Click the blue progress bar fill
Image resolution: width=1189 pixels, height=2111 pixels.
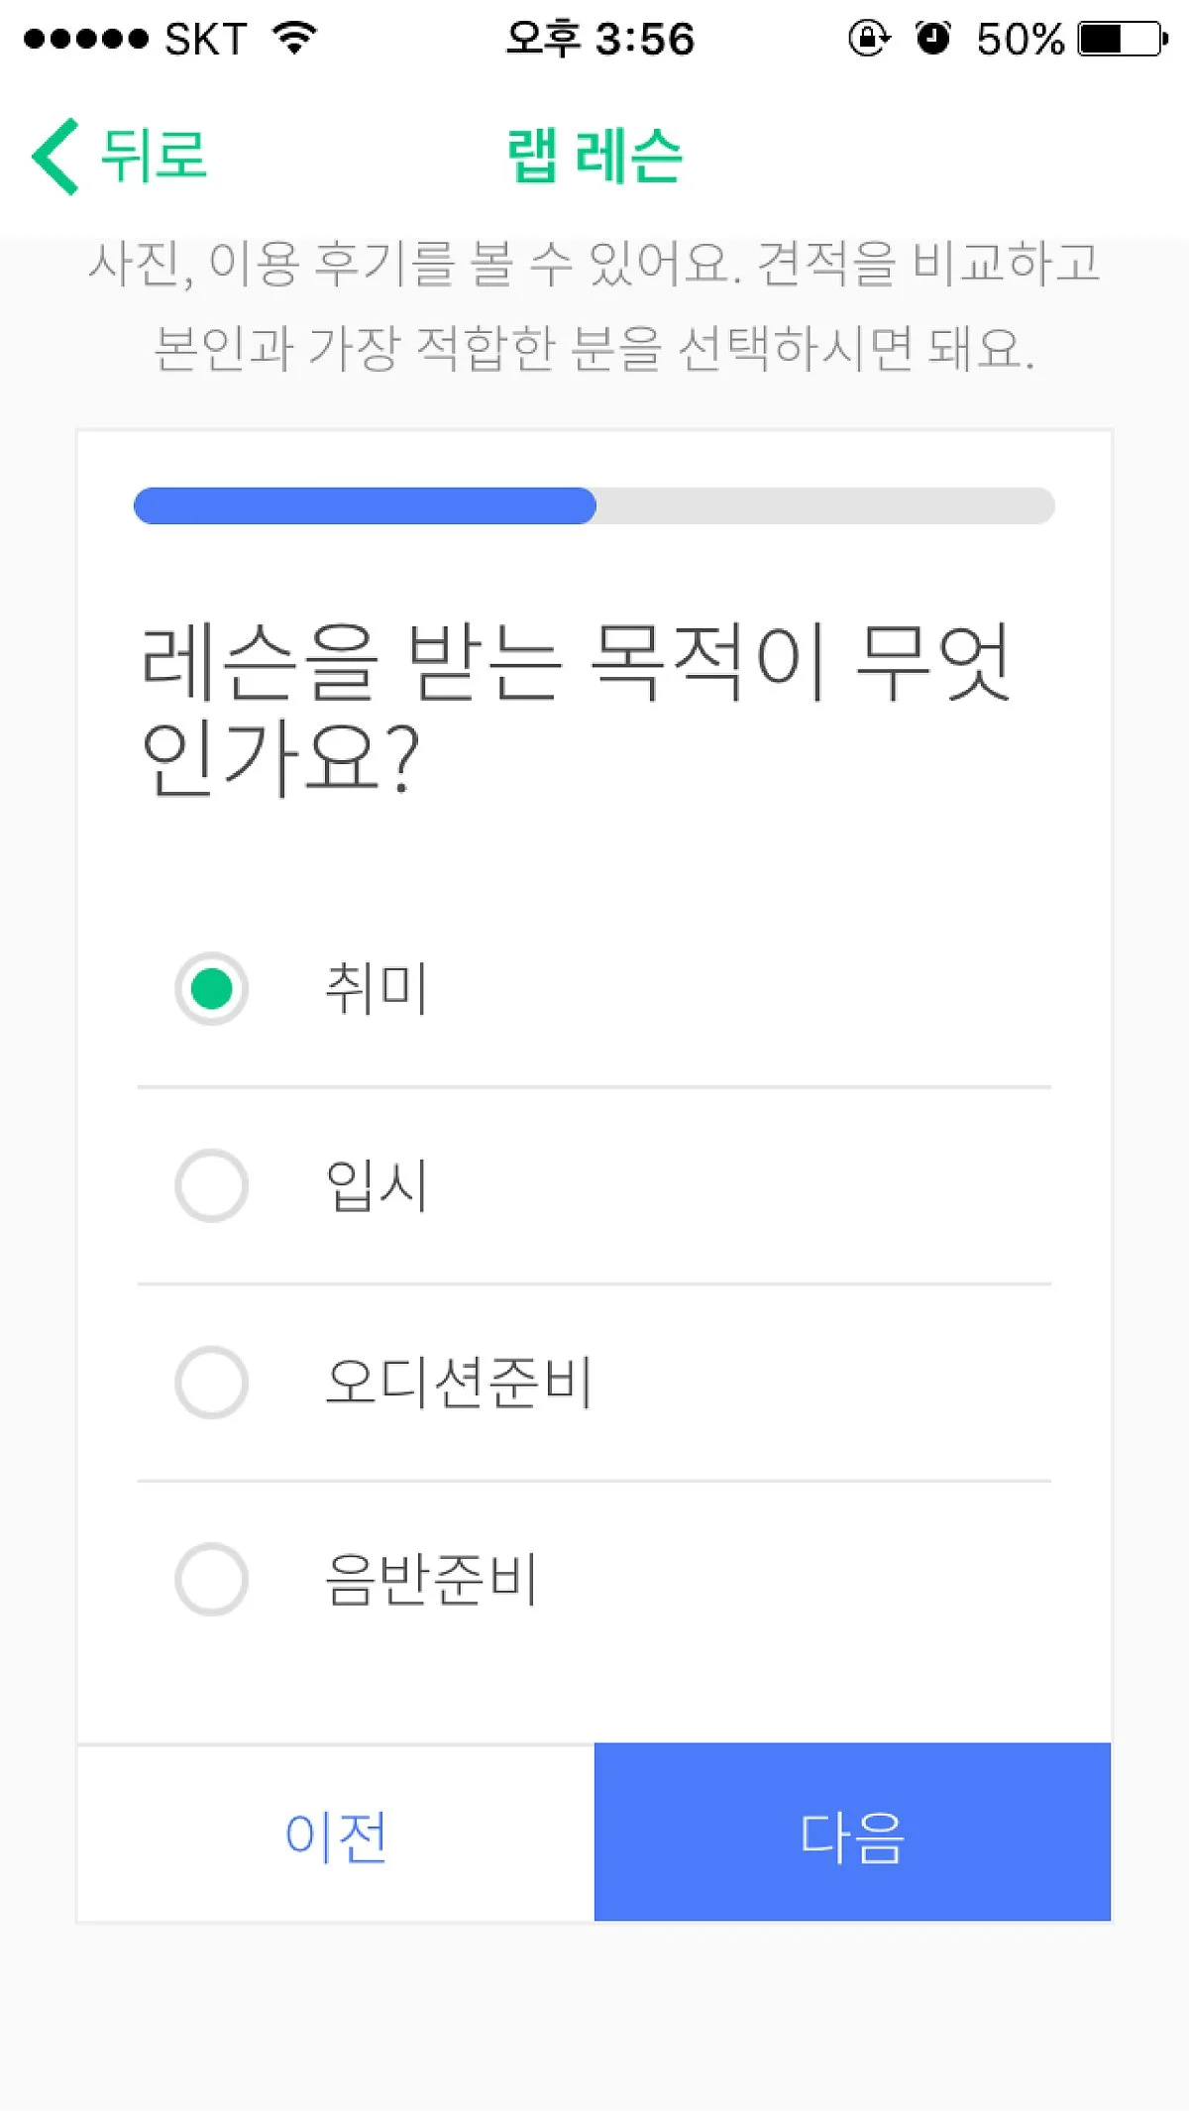pyautogui.click(x=365, y=505)
